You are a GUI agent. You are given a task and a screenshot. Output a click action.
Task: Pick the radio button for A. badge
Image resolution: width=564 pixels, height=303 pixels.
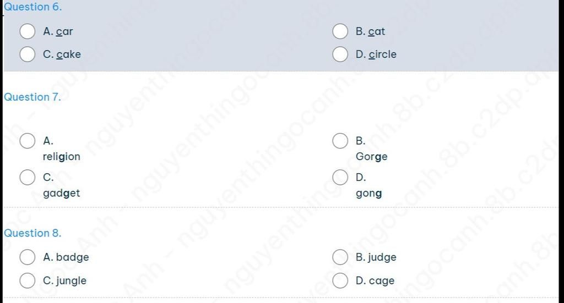coord(28,257)
